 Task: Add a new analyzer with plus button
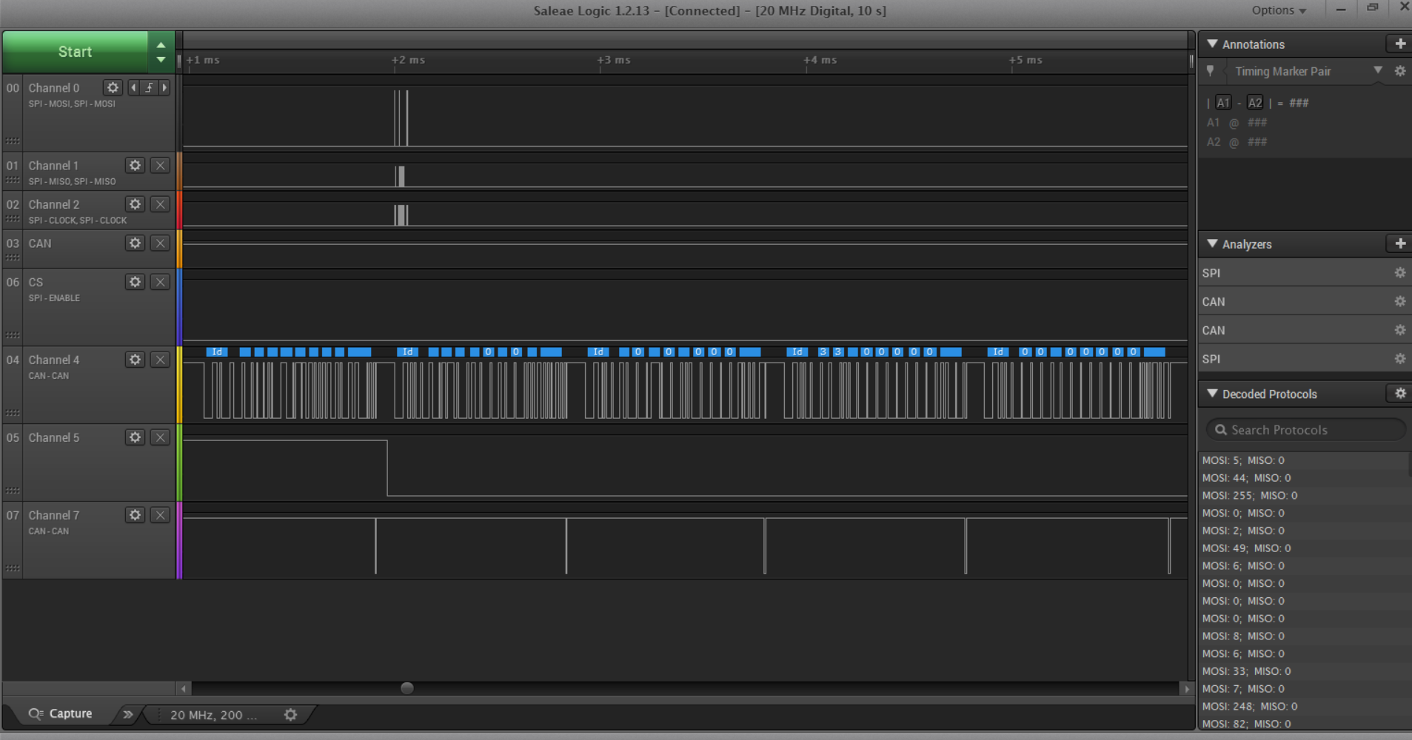[1399, 243]
